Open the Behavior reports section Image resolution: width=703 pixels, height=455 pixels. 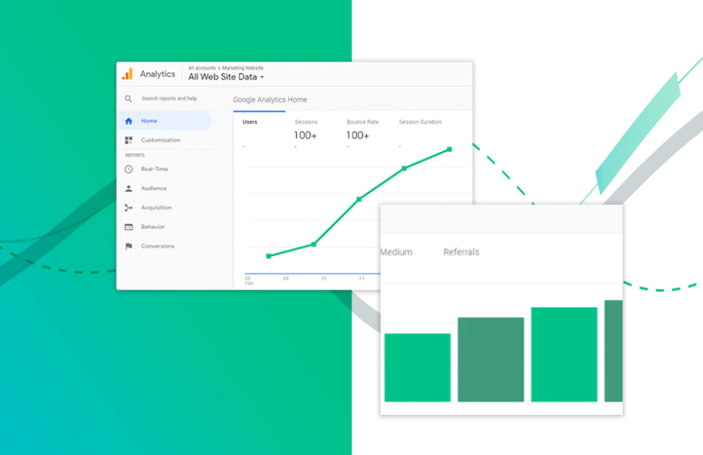[x=165, y=227]
